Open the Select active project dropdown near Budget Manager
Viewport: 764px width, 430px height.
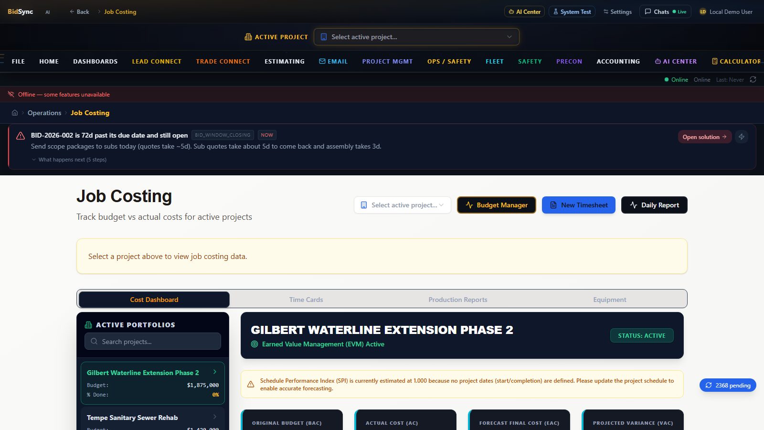403,205
